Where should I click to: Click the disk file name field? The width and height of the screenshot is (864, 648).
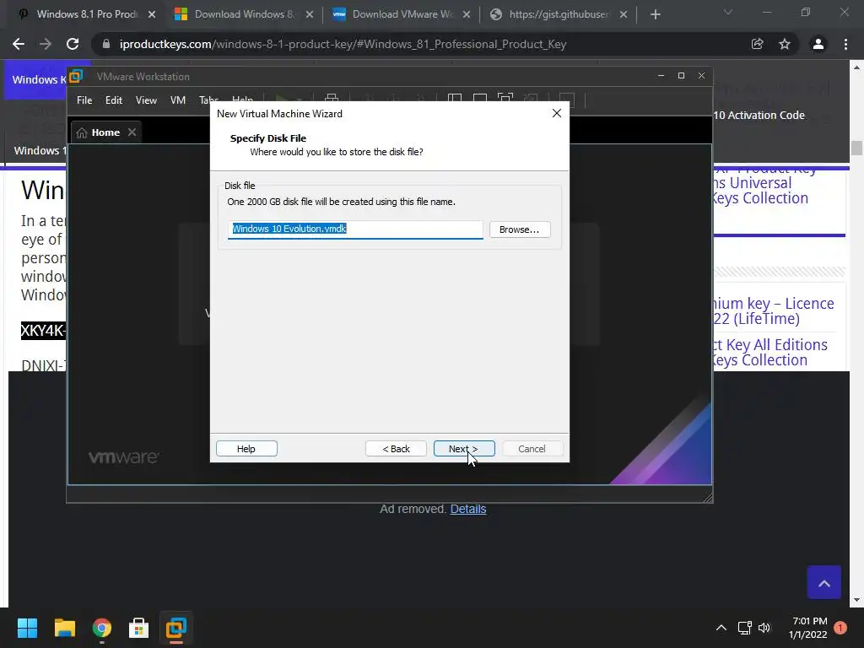(x=355, y=229)
